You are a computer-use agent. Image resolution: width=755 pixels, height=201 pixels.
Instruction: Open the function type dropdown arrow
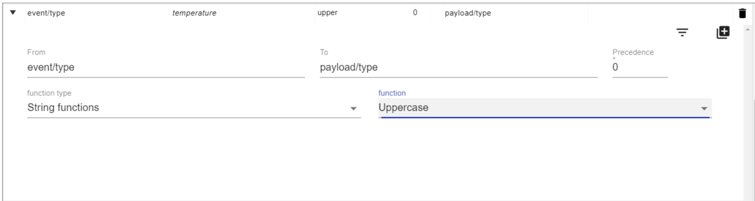tap(353, 109)
